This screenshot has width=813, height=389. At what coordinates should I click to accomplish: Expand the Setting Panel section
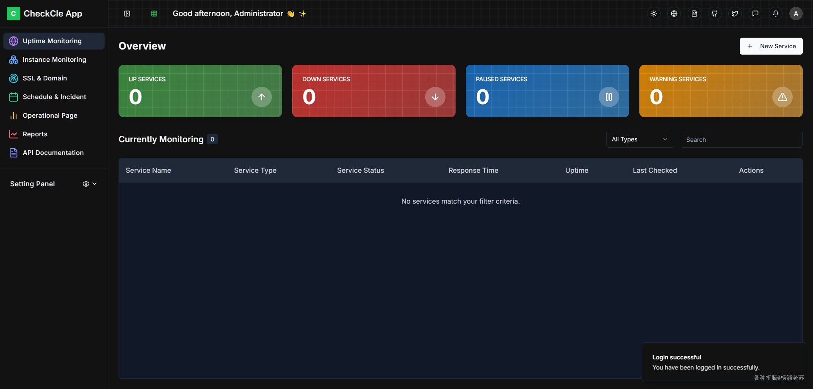(x=54, y=184)
